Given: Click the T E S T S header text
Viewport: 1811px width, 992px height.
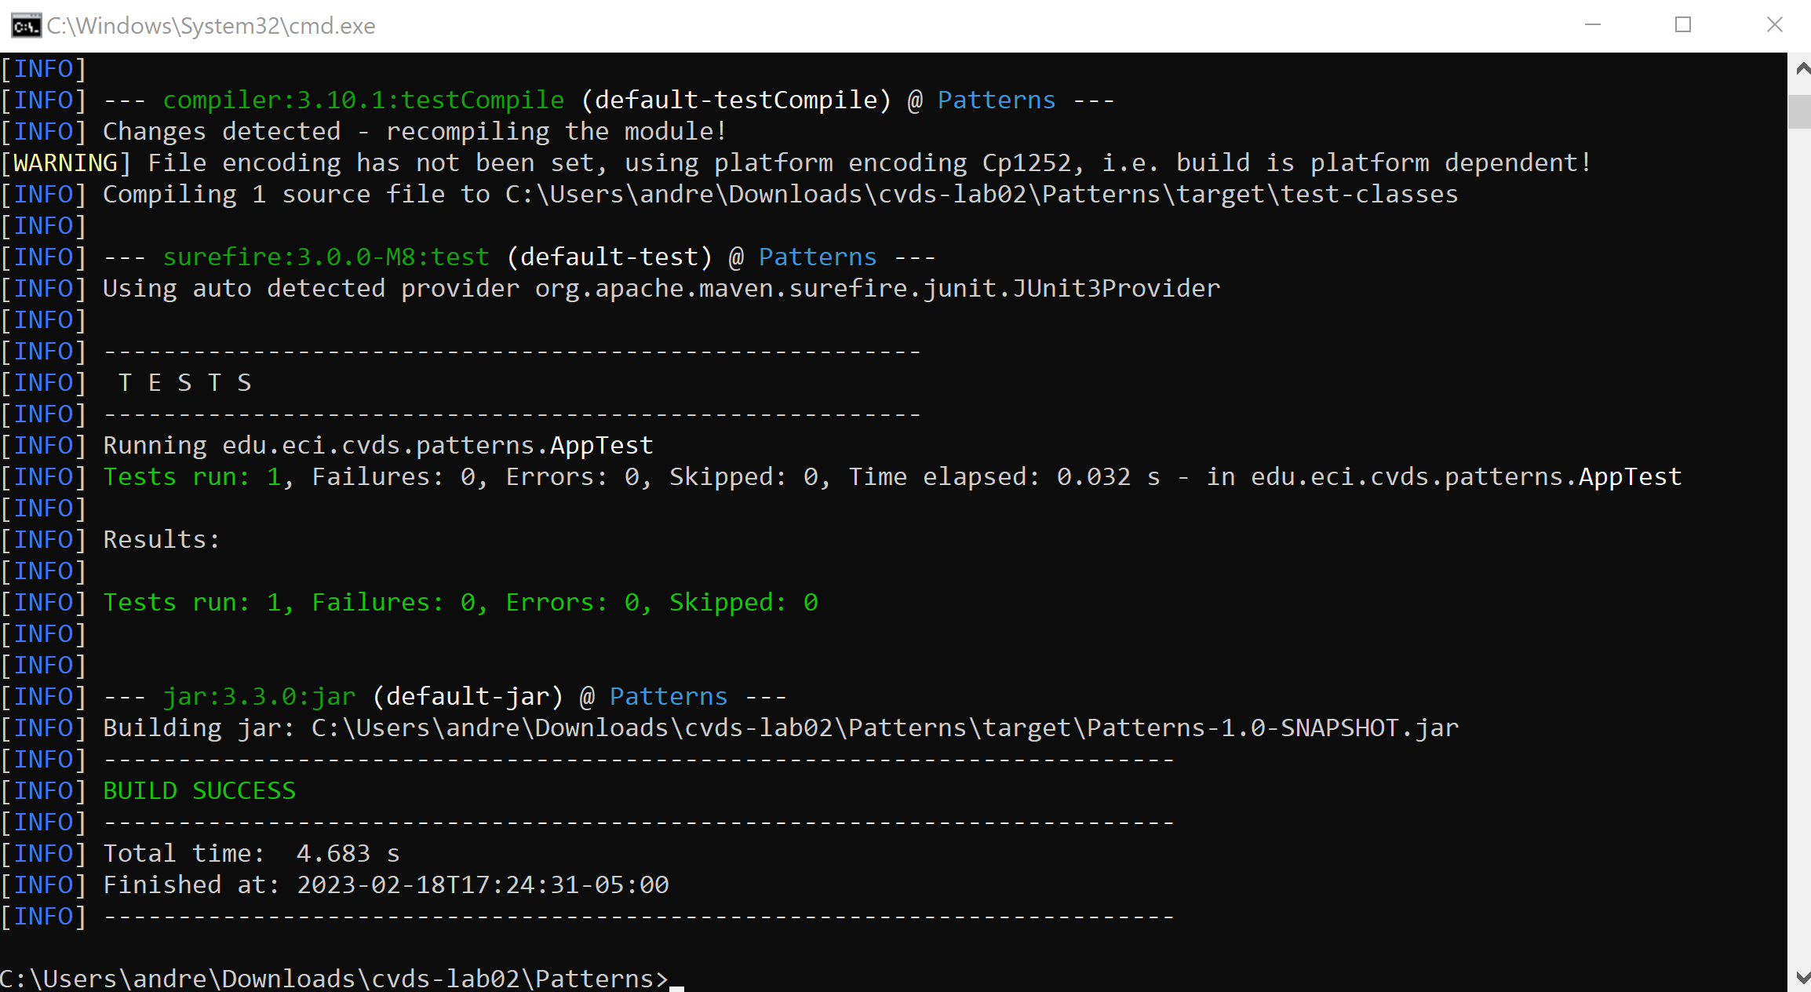Looking at the screenshot, I should [185, 382].
